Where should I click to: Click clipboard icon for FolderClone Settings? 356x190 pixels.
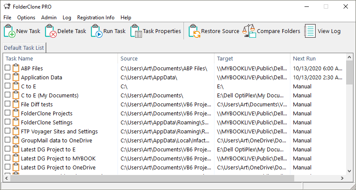16,122
